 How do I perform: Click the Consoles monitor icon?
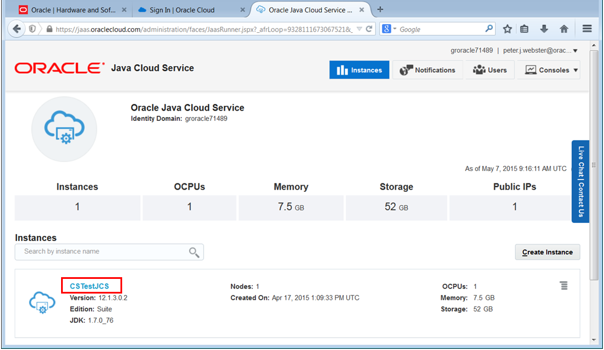coord(530,70)
